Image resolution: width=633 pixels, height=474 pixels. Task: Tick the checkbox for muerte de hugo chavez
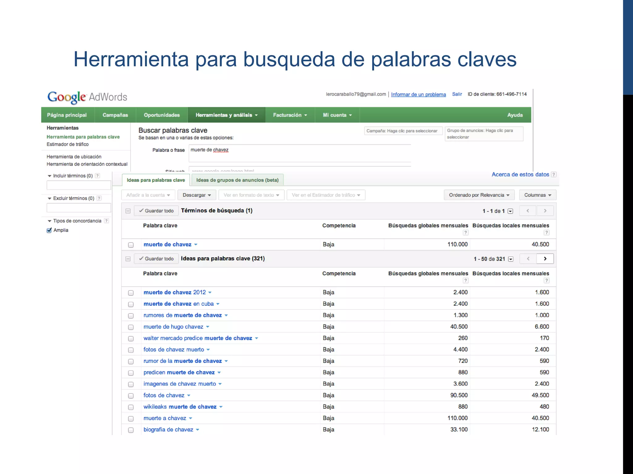tap(131, 327)
